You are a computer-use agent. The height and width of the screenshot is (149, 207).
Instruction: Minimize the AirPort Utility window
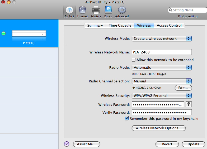[9, 2]
